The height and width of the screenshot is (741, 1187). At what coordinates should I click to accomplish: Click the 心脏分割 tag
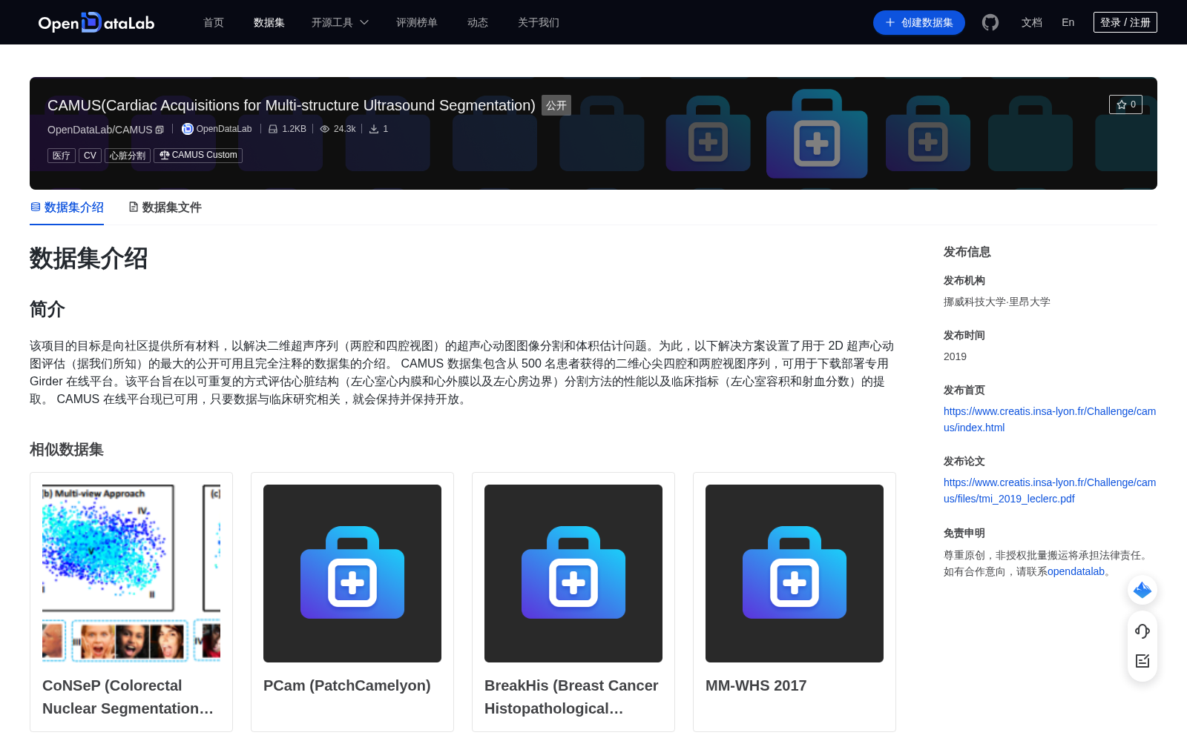point(128,156)
